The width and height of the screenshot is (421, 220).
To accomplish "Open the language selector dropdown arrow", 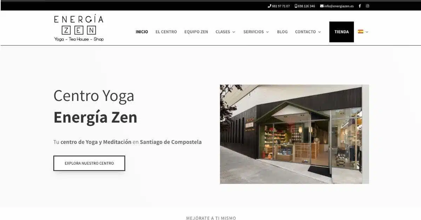I will coord(367,32).
